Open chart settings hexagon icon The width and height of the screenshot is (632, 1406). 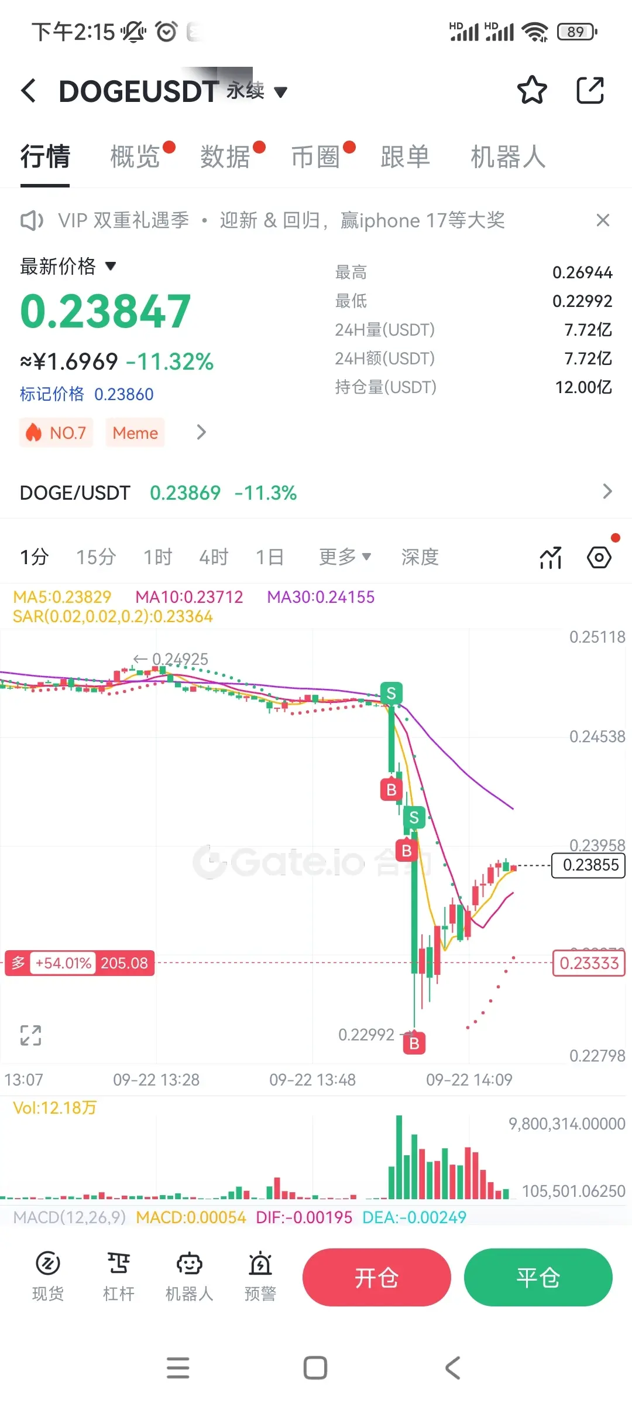pos(599,557)
